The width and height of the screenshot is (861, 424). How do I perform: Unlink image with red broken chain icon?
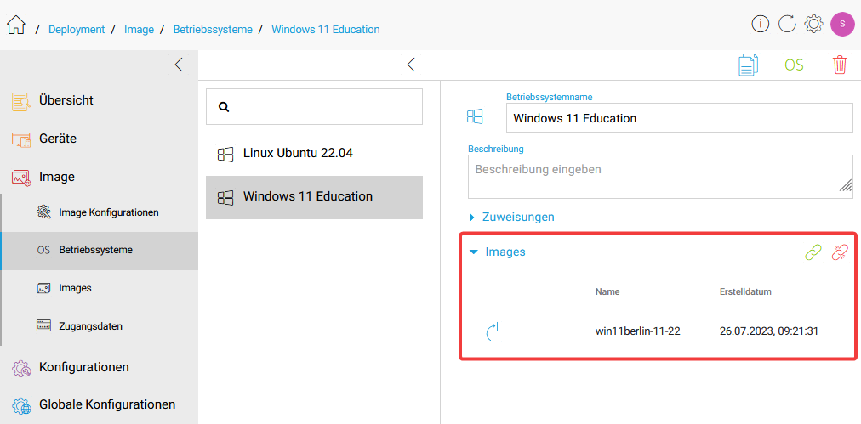[840, 252]
